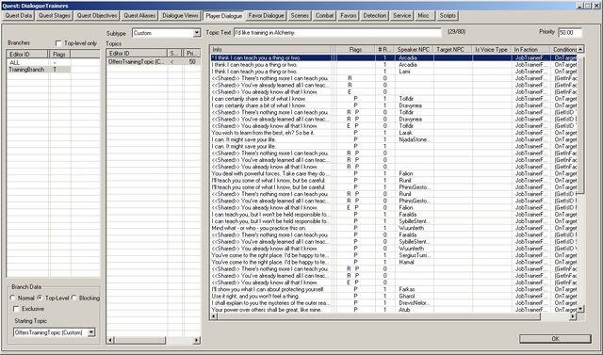This screenshot has width=603, height=355.
Task: Open the Detection tab
Action: tap(375, 16)
